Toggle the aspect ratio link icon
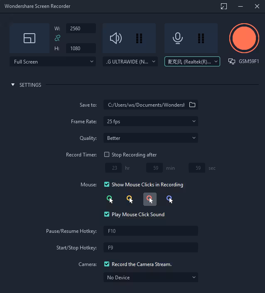This screenshot has width=265, height=293. [x=57, y=38]
